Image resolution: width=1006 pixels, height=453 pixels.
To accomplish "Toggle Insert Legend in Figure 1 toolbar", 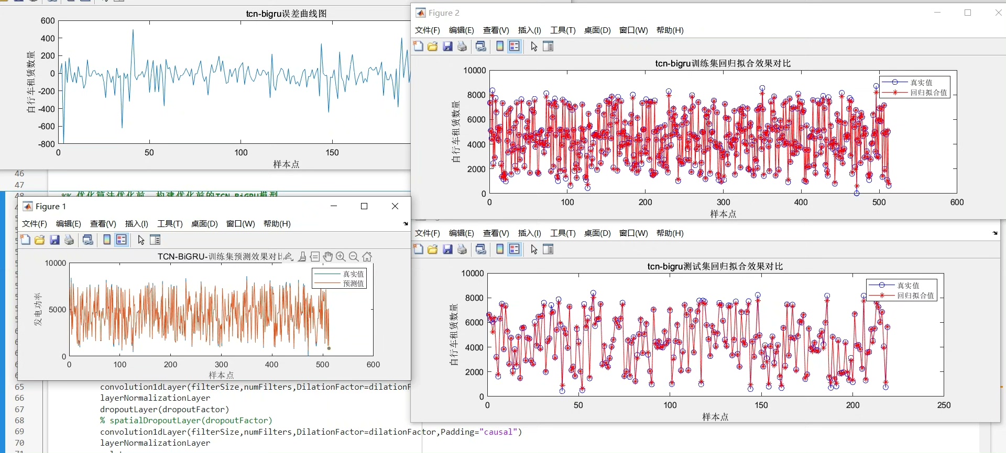I will point(122,240).
